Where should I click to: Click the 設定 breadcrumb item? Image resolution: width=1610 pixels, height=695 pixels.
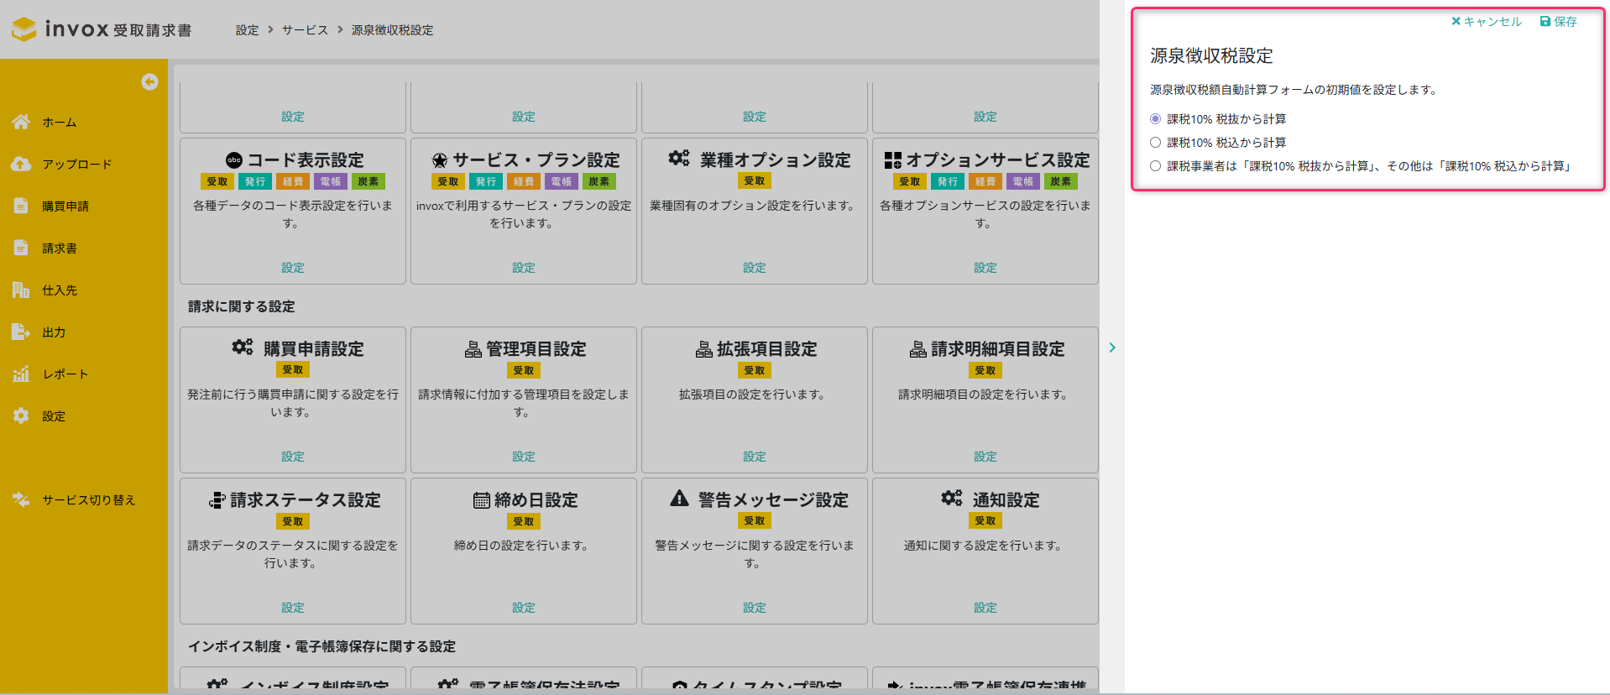tap(247, 30)
